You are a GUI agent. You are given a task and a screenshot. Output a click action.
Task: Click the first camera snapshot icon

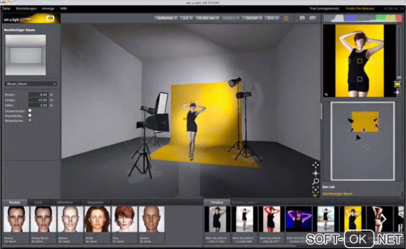(302, 18)
